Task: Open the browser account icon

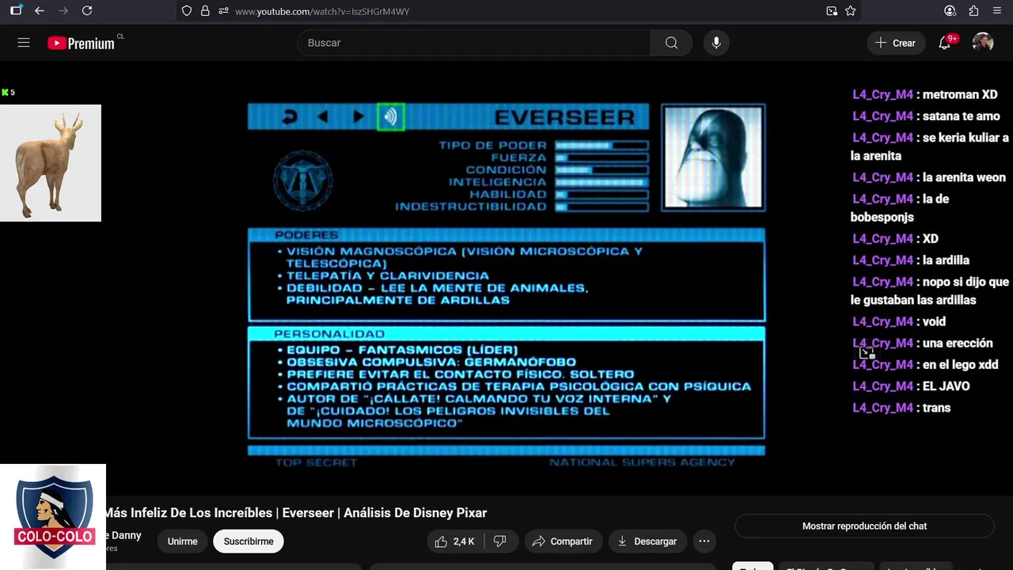Action: 950,11
